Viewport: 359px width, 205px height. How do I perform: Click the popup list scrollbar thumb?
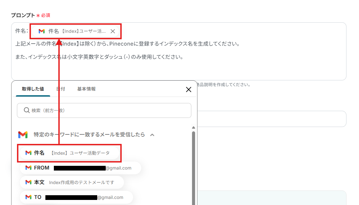click(193, 168)
